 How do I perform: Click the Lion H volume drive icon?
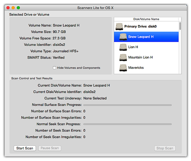123,47
